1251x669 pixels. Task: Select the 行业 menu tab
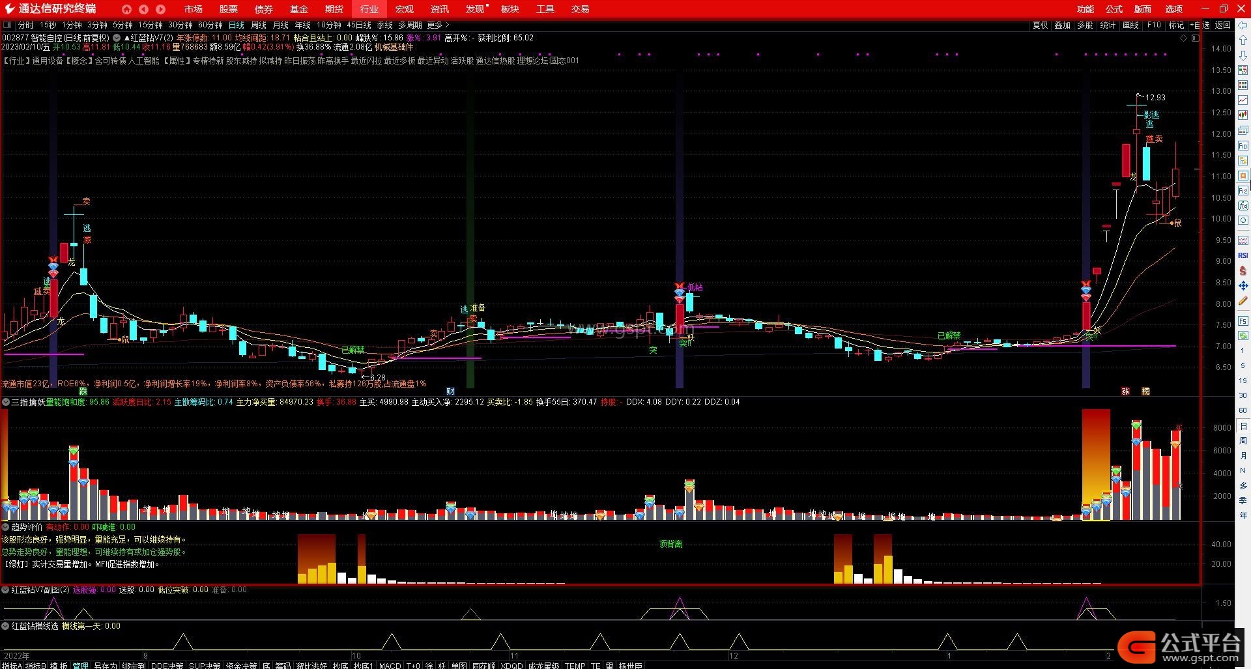[x=369, y=9]
